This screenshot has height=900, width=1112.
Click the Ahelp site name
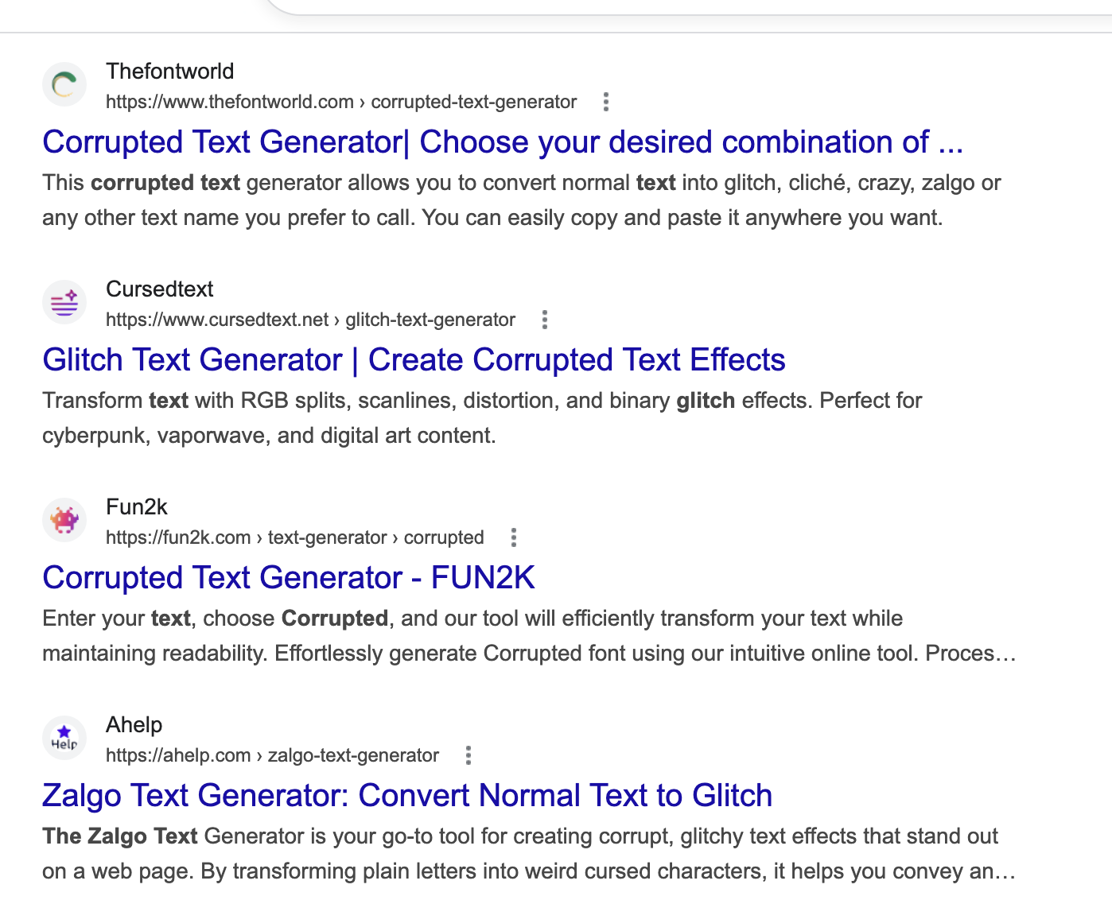[x=134, y=725]
